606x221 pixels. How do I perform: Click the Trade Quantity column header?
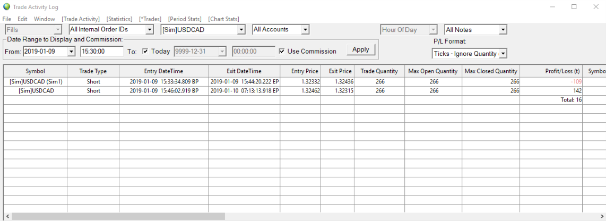pyautogui.click(x=379, y=71)
